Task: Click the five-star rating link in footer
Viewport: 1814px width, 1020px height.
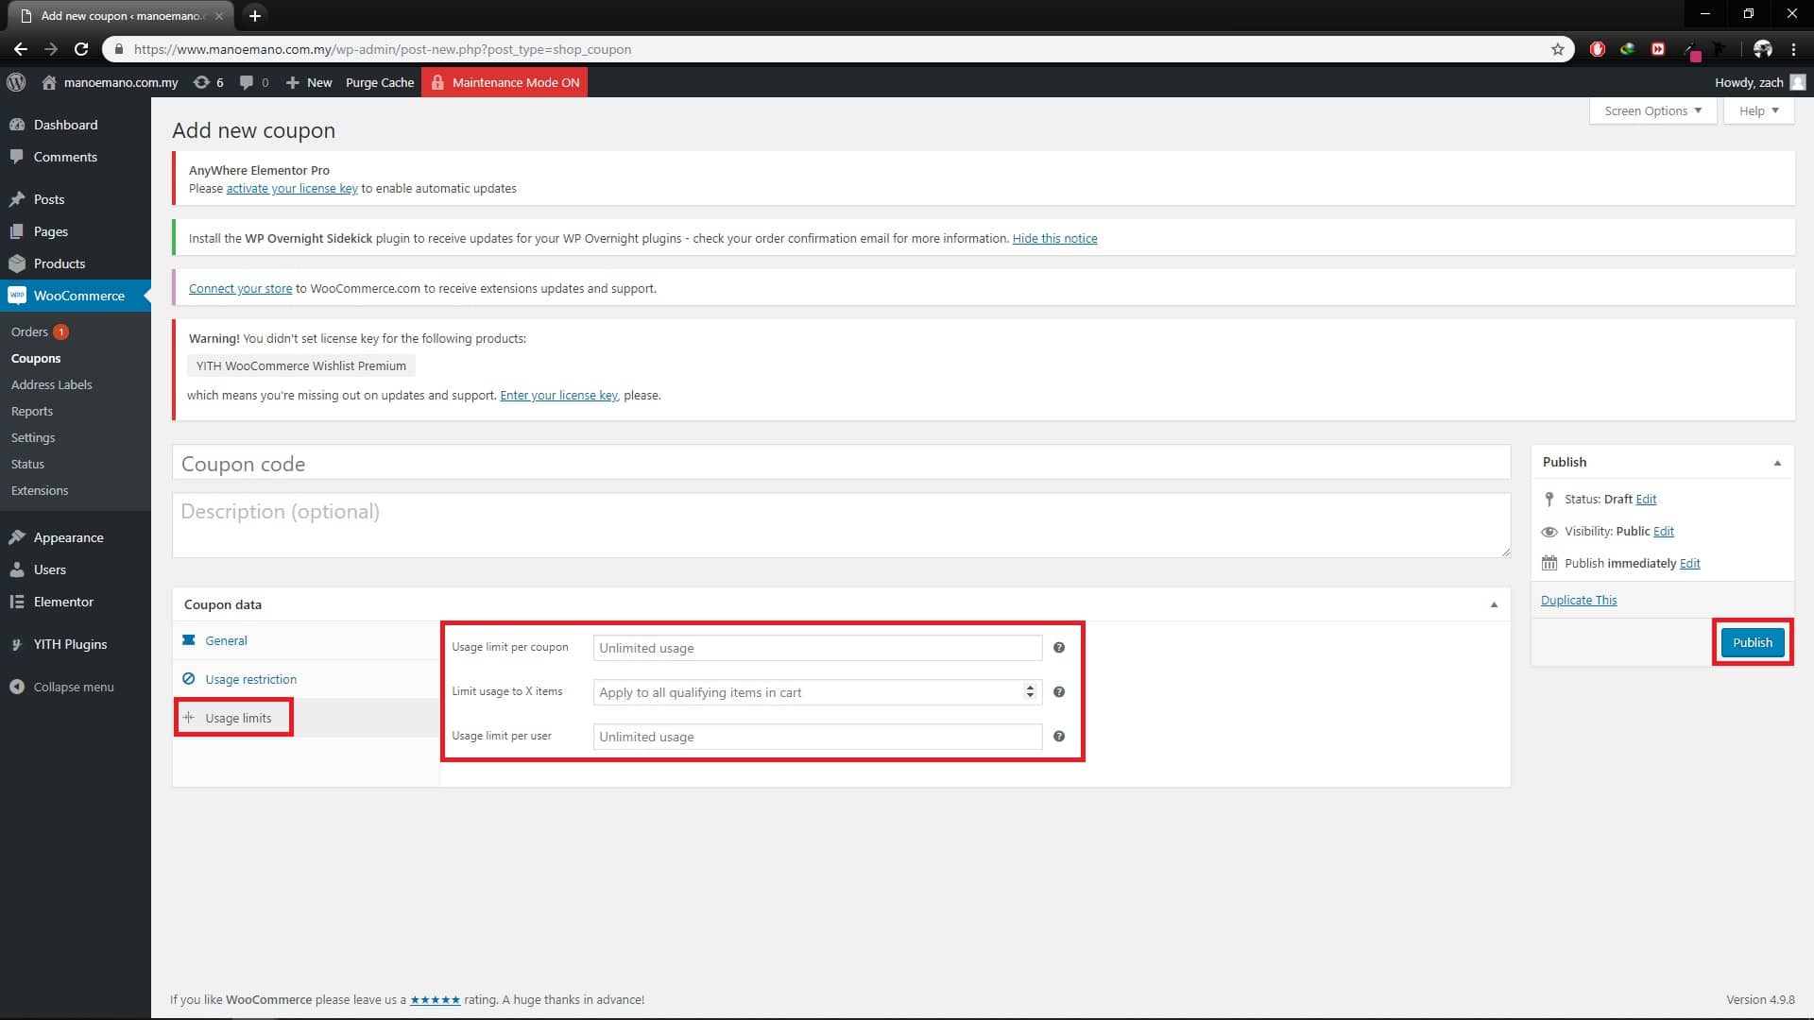Action: coord(435,999)
